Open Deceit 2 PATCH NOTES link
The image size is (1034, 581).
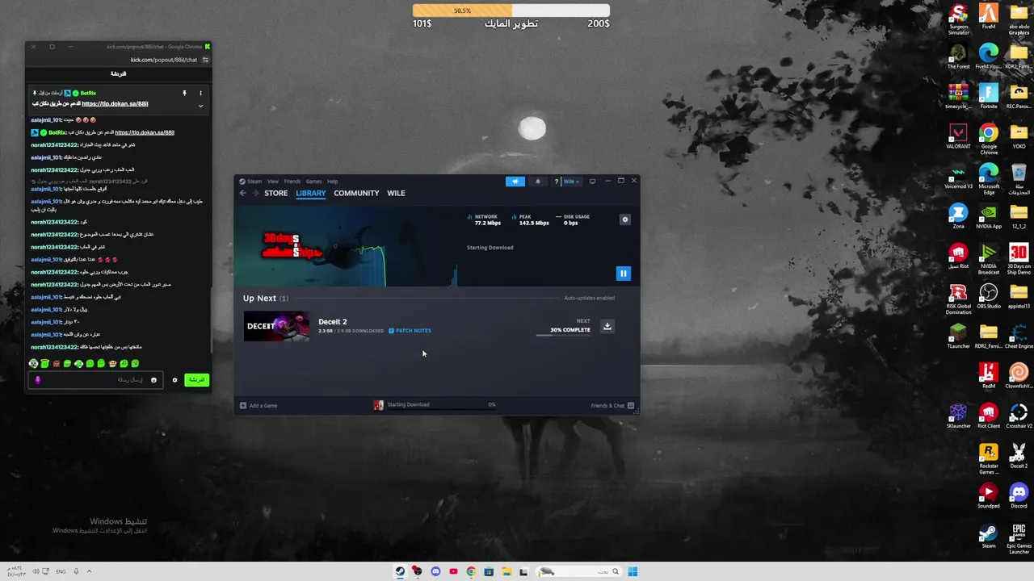tap(410, 331)
